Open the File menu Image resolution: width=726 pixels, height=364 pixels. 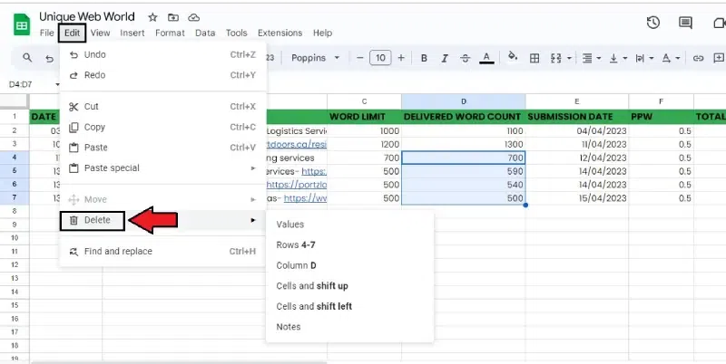tap(47, 33)
